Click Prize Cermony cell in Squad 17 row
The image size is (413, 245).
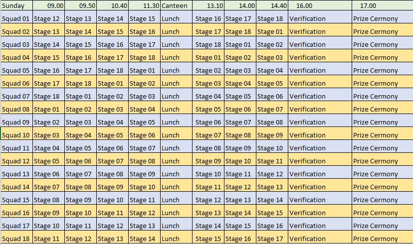(x=382, y=226)
